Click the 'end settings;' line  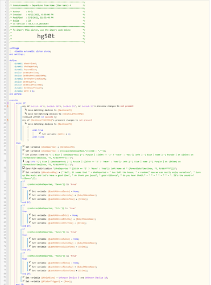[x=17, y=54]
